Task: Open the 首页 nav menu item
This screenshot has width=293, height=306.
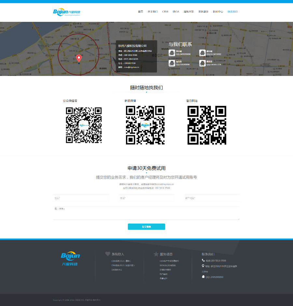Action: tap(141, 11)
